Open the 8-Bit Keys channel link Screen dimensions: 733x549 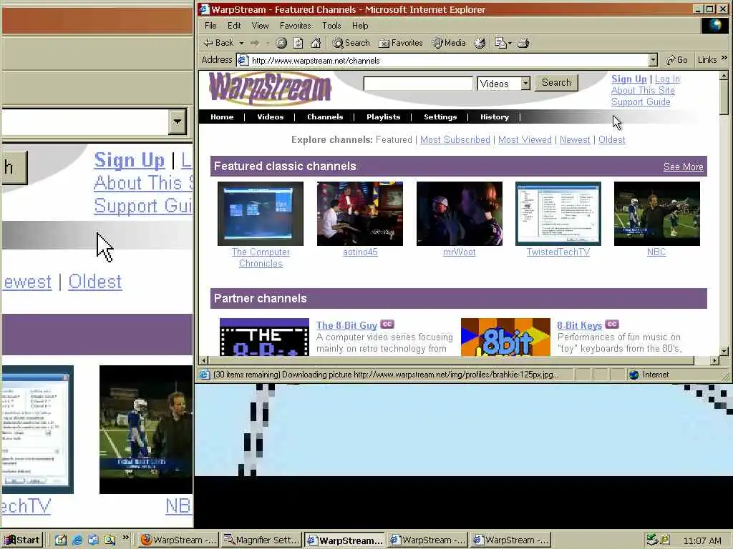point(579,325)
